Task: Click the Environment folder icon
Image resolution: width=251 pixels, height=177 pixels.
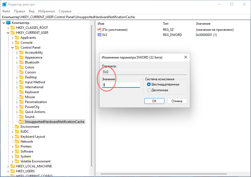Action: [x=17, y=127]
